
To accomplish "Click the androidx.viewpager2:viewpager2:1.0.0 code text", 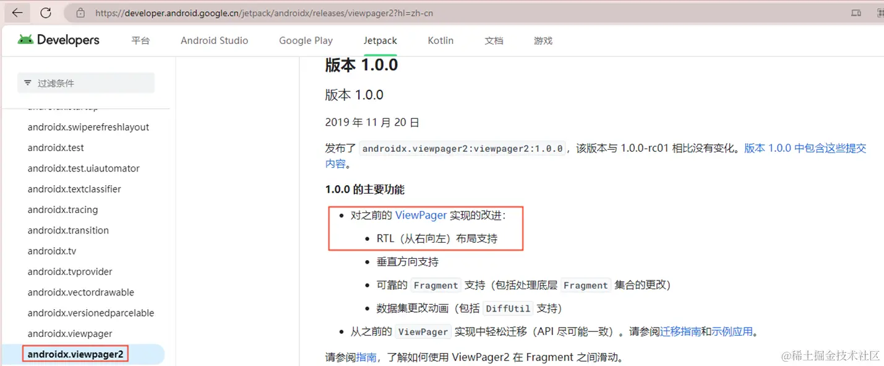I will click(463, 149).
